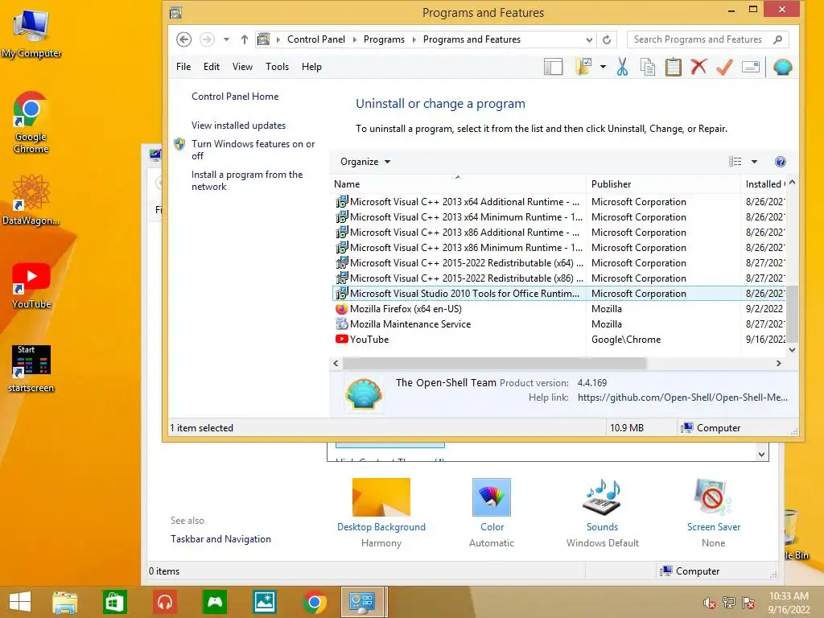Image resolution: width=824 pixels, height=618 pixels.
Task: Click theme list scroll-down arrow in Personalization window
Action: coord(761,455)
